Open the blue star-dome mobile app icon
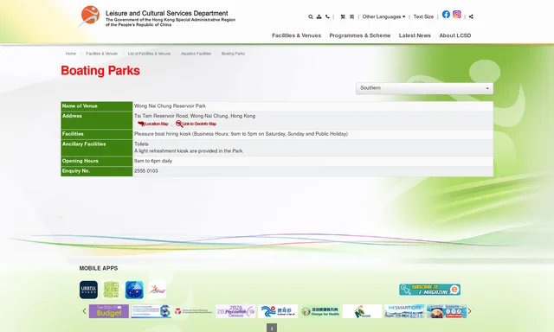Screen dimensions: 554x332 (134, 290)
